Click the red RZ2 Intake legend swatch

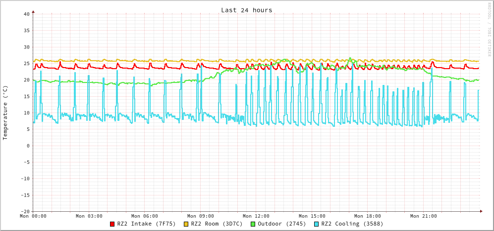pyautogui.click(x=112, y=224)
